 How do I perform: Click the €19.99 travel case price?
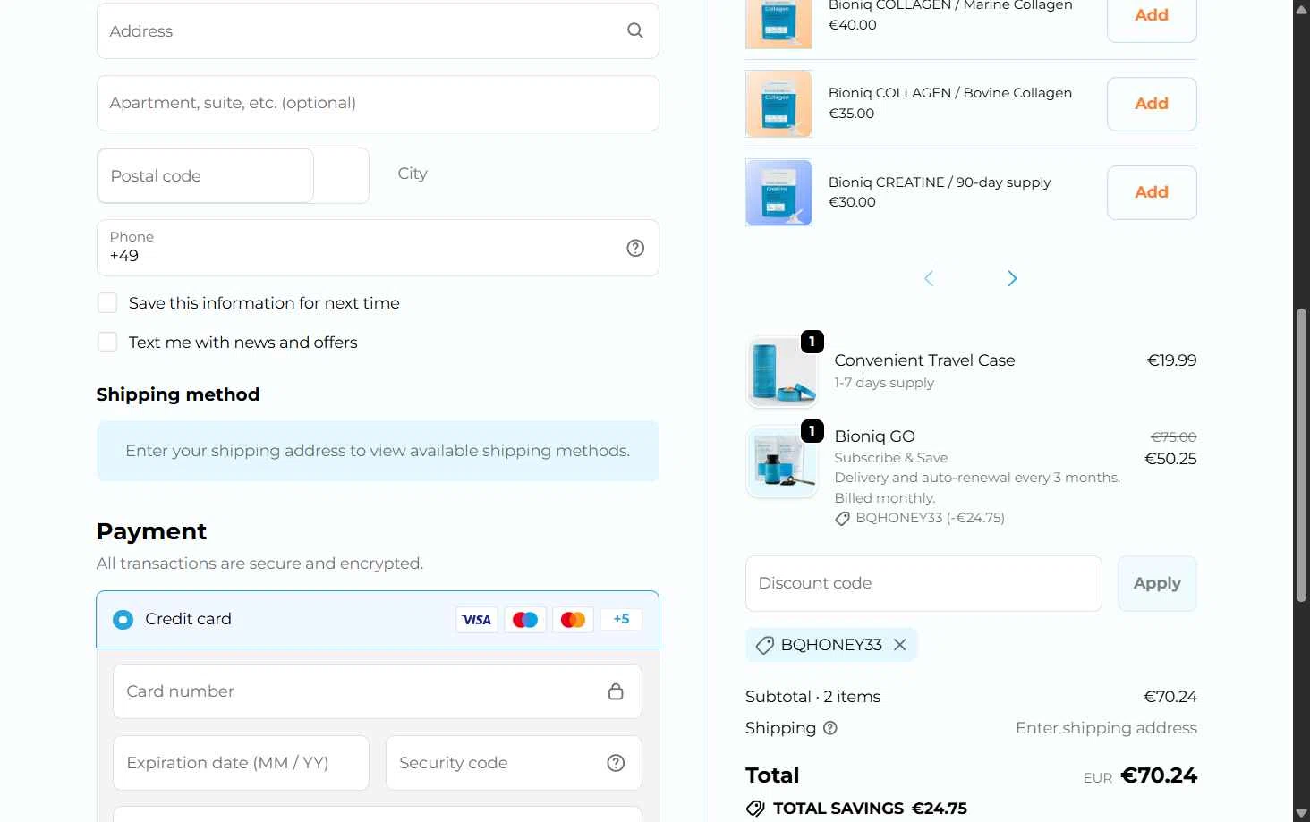coord(1172,360)
